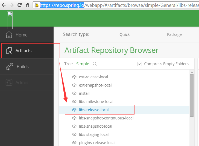Open ext-release-local repository
Viewport: 199px width, 146px height.
[93, 77]
